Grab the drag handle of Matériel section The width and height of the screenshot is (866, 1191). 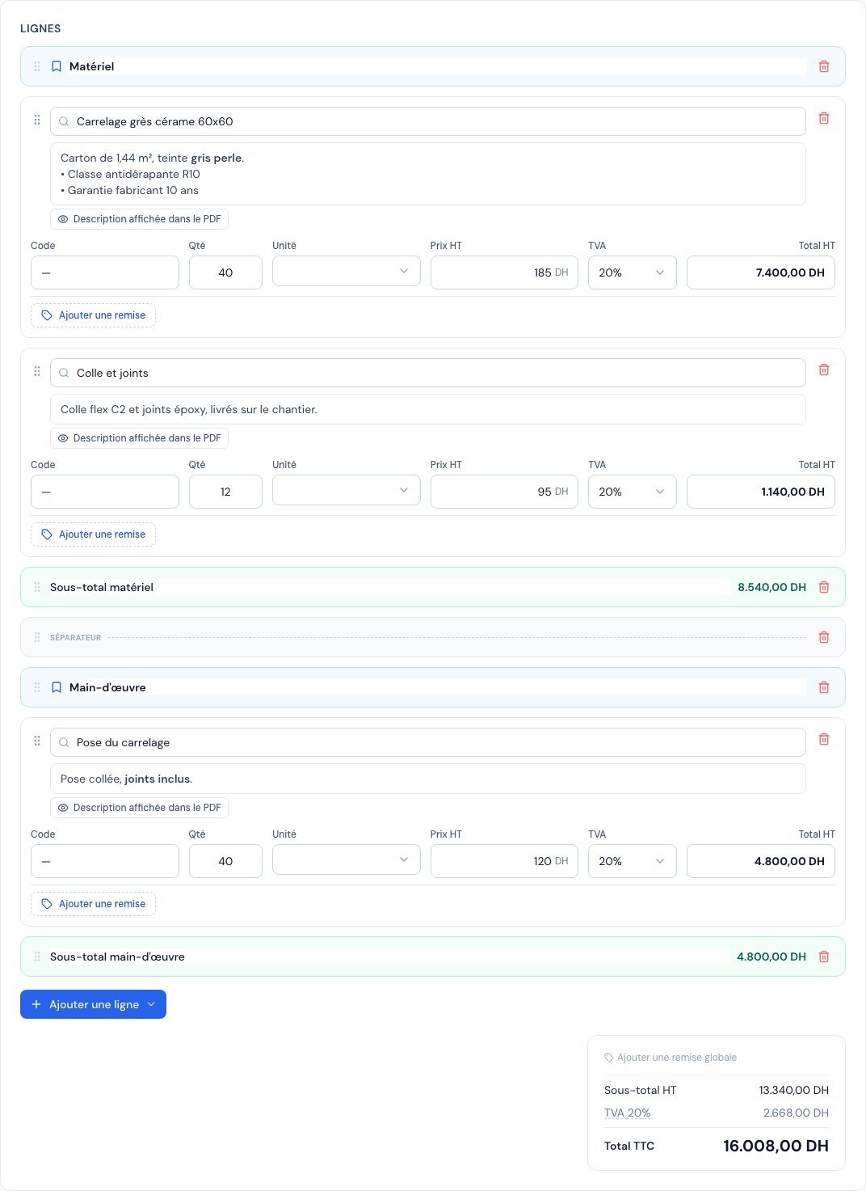pyautogui.click(x=37, y=66)
